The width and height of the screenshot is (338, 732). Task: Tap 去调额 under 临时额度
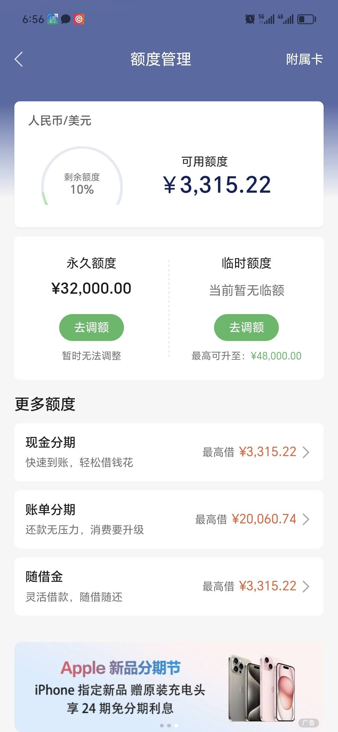click(x=246, y=327)
